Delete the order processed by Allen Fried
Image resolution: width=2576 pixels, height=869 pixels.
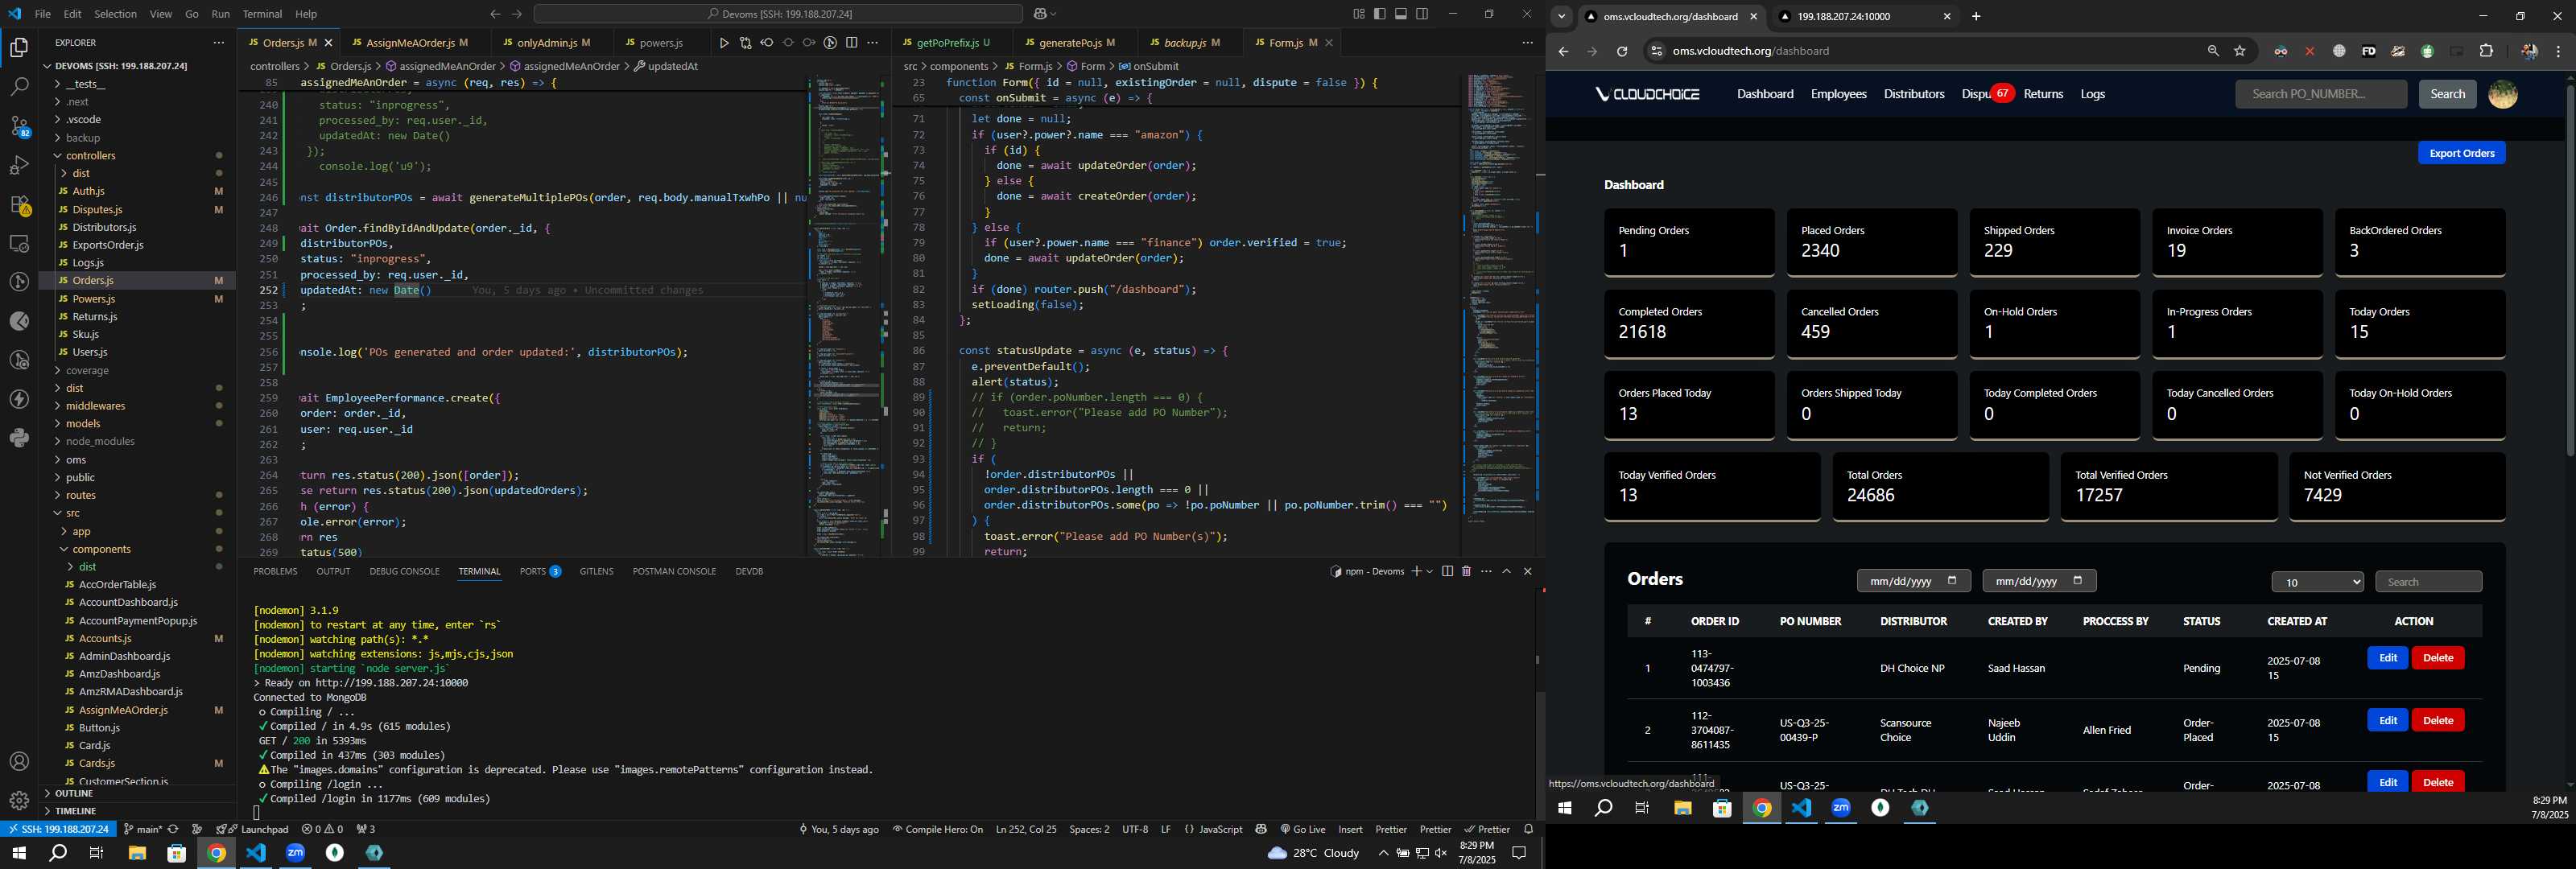(2438, 720)
